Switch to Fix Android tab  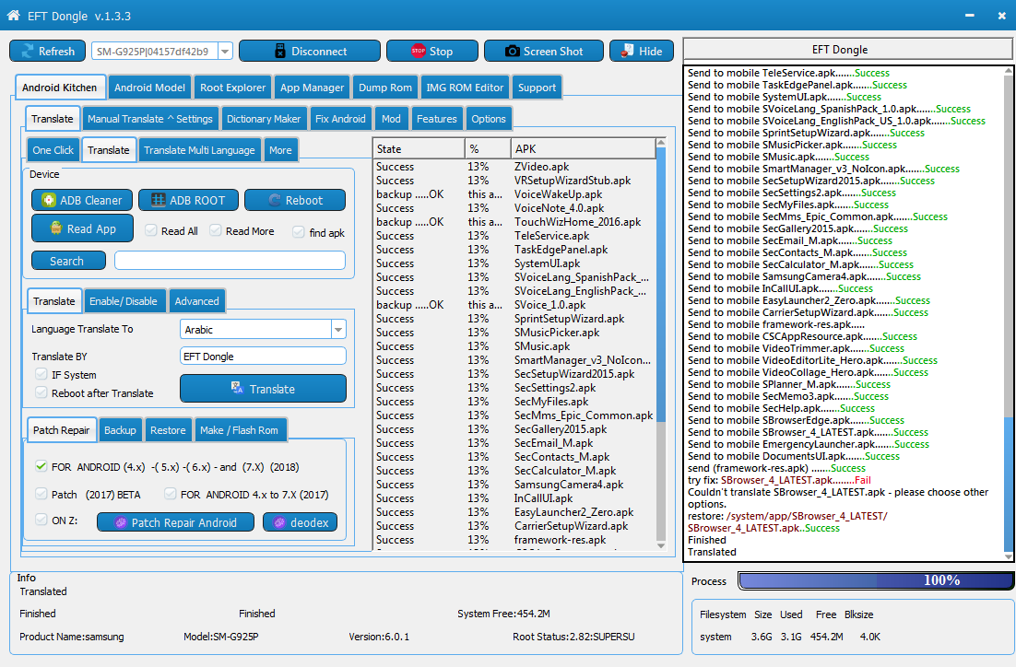[x=340, y=119]
